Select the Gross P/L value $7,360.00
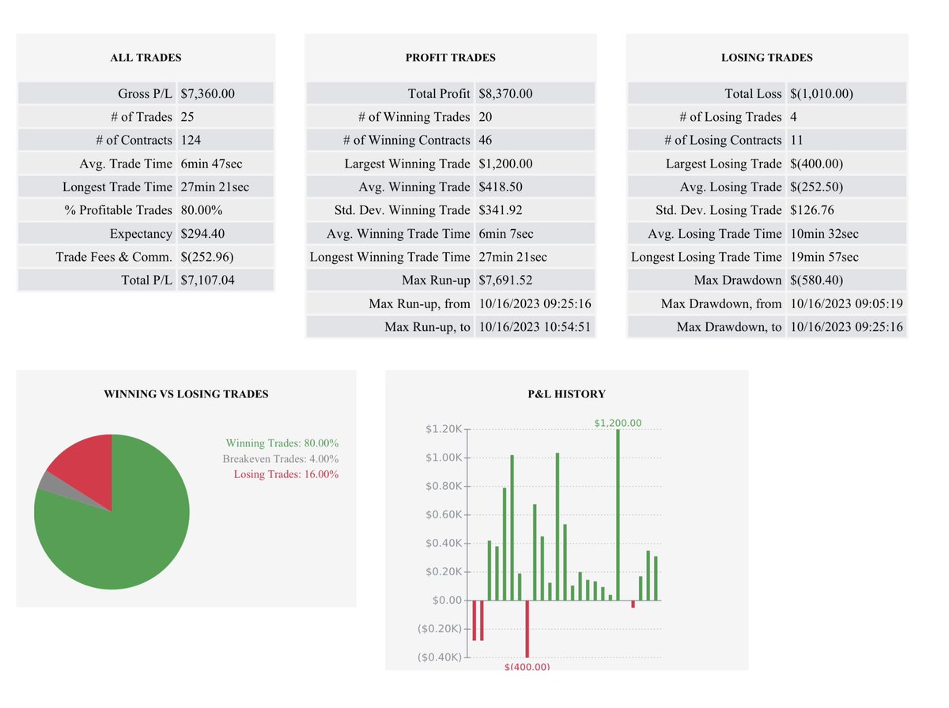 coord(207,93)
